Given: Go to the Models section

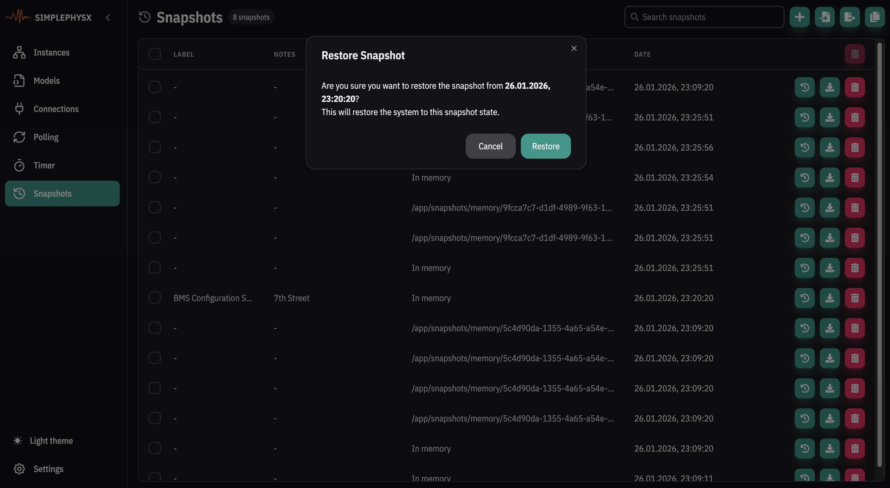Looking at the screenshot, I should 46,81.
